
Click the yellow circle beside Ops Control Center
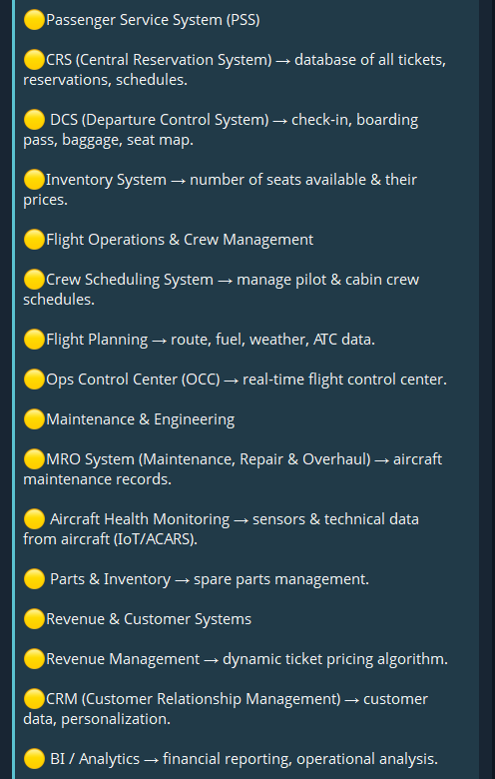(x=34, y=380)
